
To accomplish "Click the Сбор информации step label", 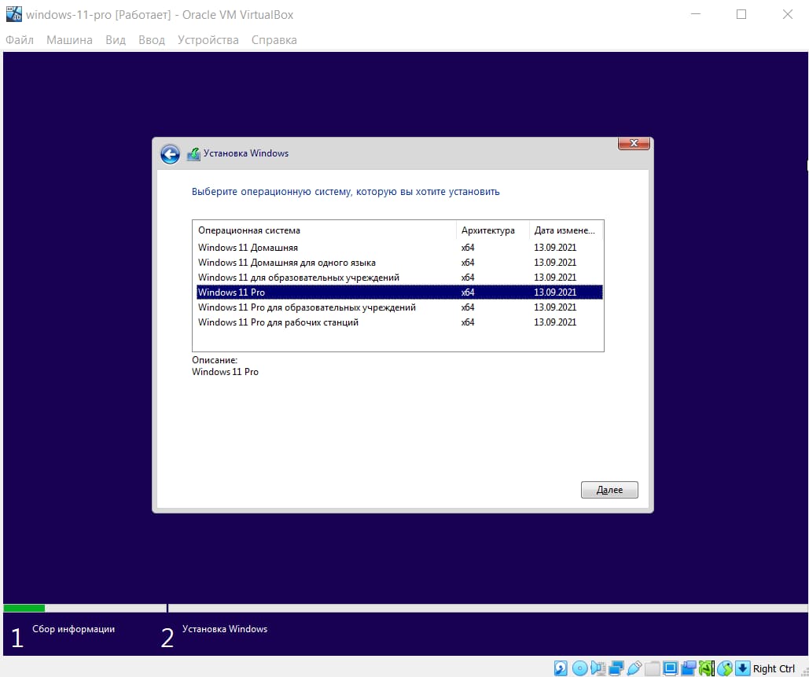I will [74, 629].
